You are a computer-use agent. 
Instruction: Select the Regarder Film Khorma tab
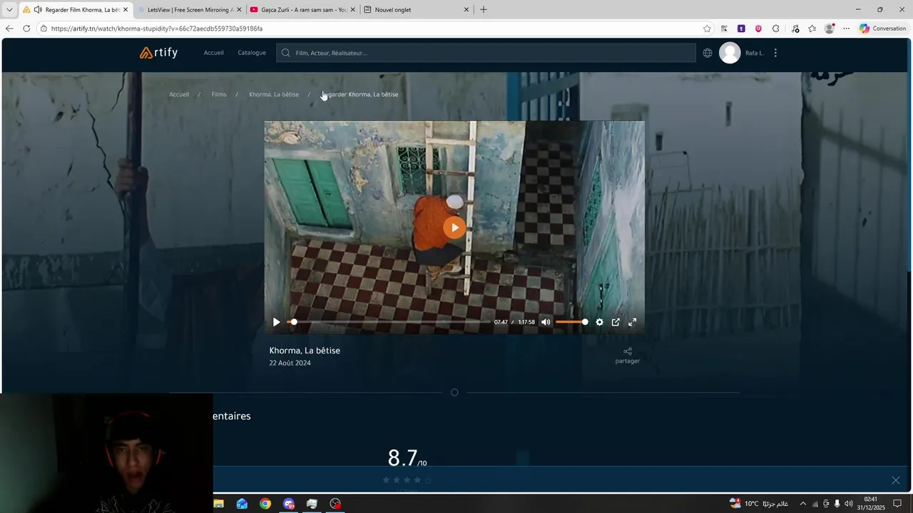(75, 10)
